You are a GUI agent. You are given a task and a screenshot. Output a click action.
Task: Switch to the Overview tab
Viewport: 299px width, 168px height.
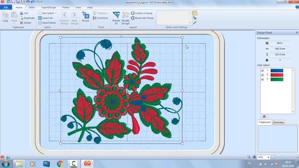coord(278,122)
